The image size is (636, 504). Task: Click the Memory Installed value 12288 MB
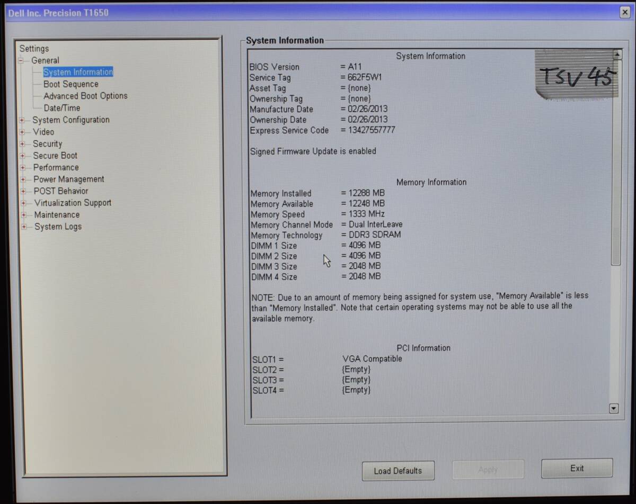point(366,193)
